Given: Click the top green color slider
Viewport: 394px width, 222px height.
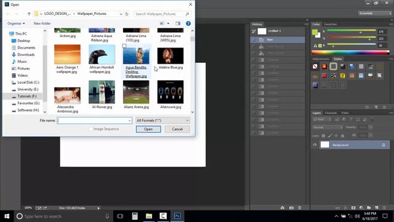Looking at the screenshot, I should click(x=352, y=31).
